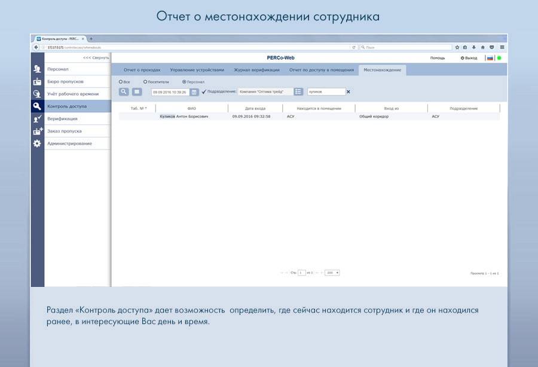Click the date and time input field
538x367 pixels.
[170, 92]
